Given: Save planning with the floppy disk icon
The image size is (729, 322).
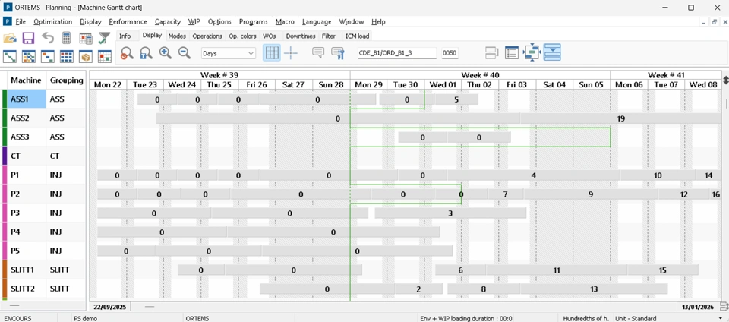Looking at the screenshot, I should point(29,38).
